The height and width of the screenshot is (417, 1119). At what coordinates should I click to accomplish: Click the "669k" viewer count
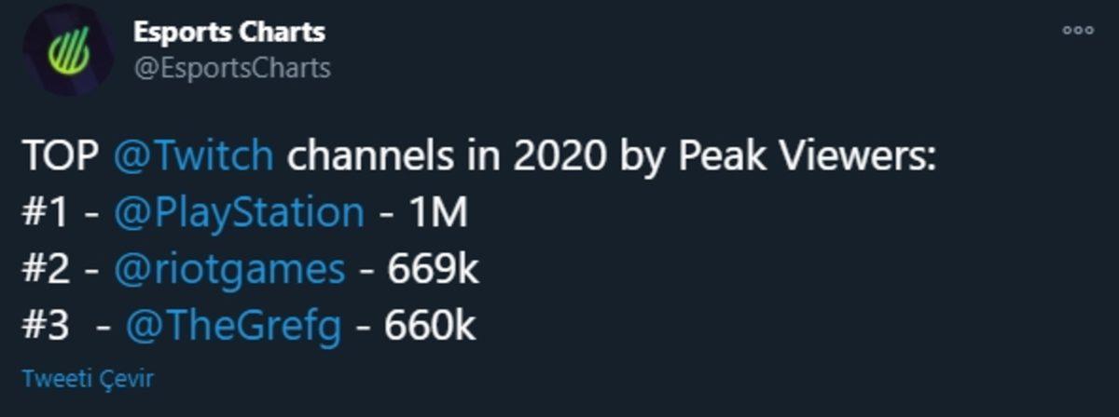433,269
